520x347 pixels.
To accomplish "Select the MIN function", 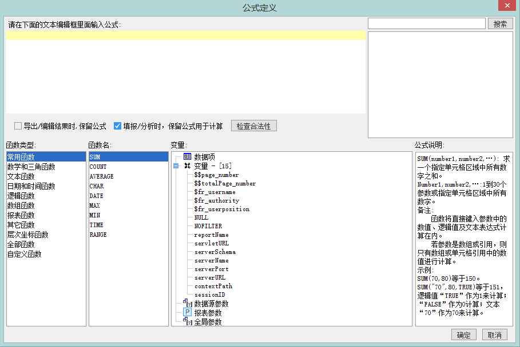I will (x=129, y=215).
